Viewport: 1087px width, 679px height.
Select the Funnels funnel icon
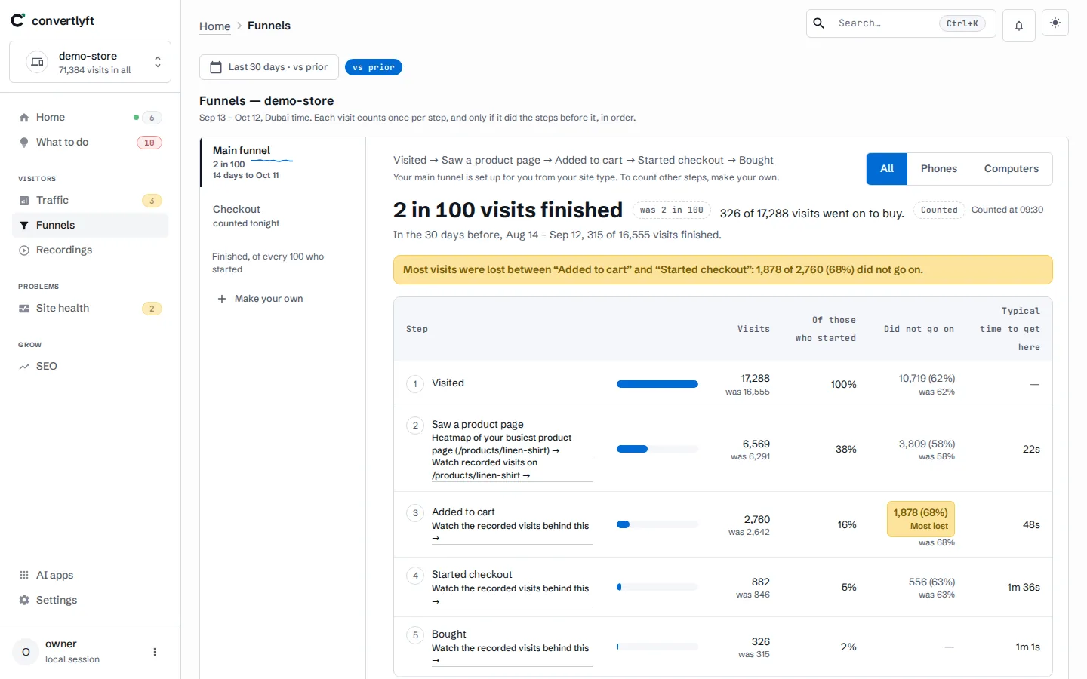click(24, 225)
